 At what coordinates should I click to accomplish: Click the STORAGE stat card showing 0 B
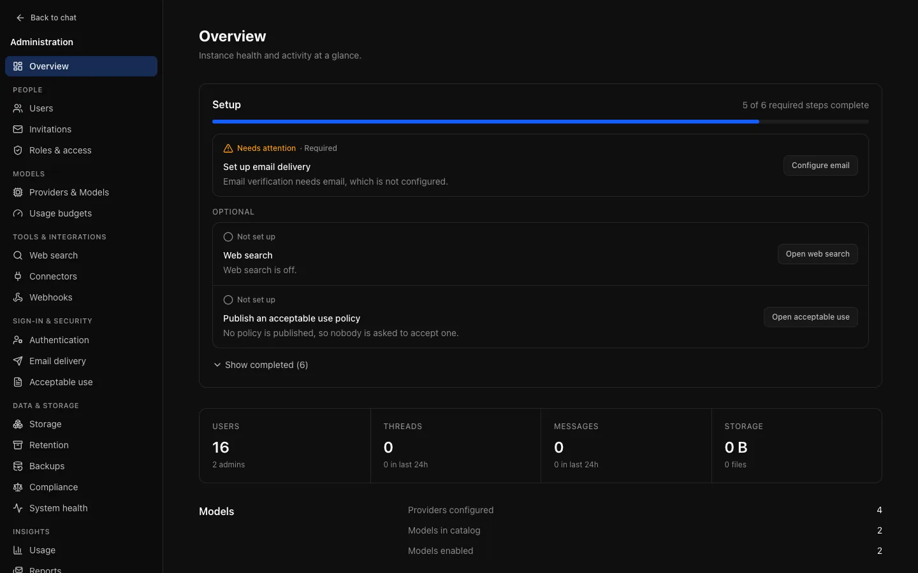pos(797,446)
